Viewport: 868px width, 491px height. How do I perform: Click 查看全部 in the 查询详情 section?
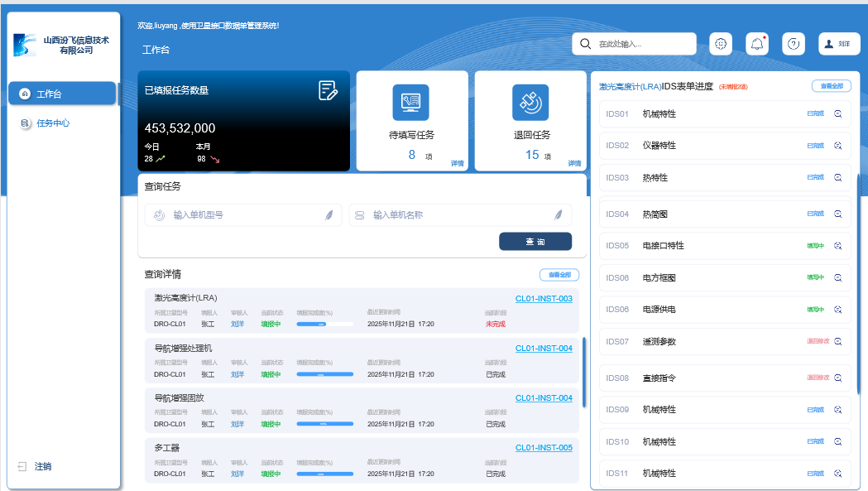tap(559, 275)
